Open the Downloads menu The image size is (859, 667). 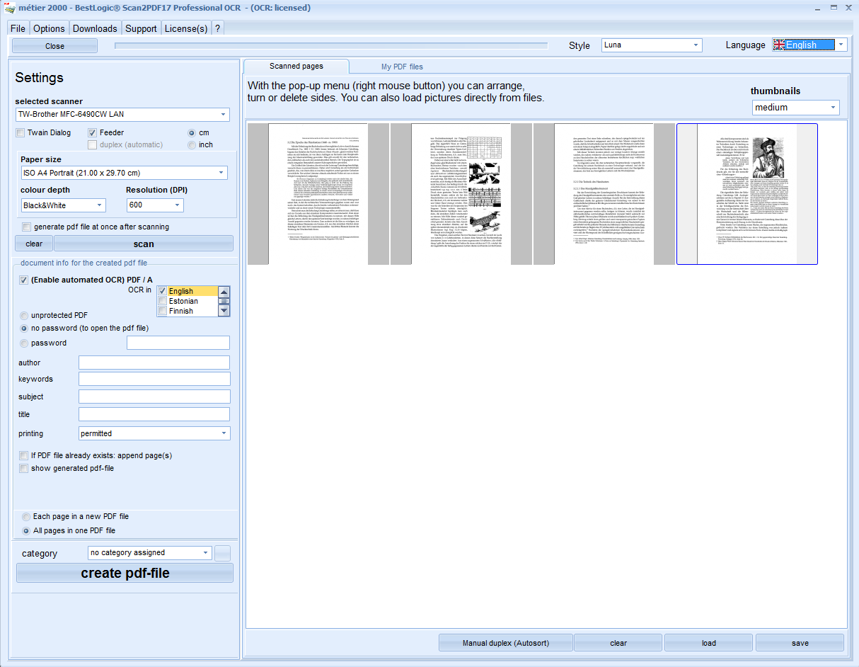(x=95, y=28)
